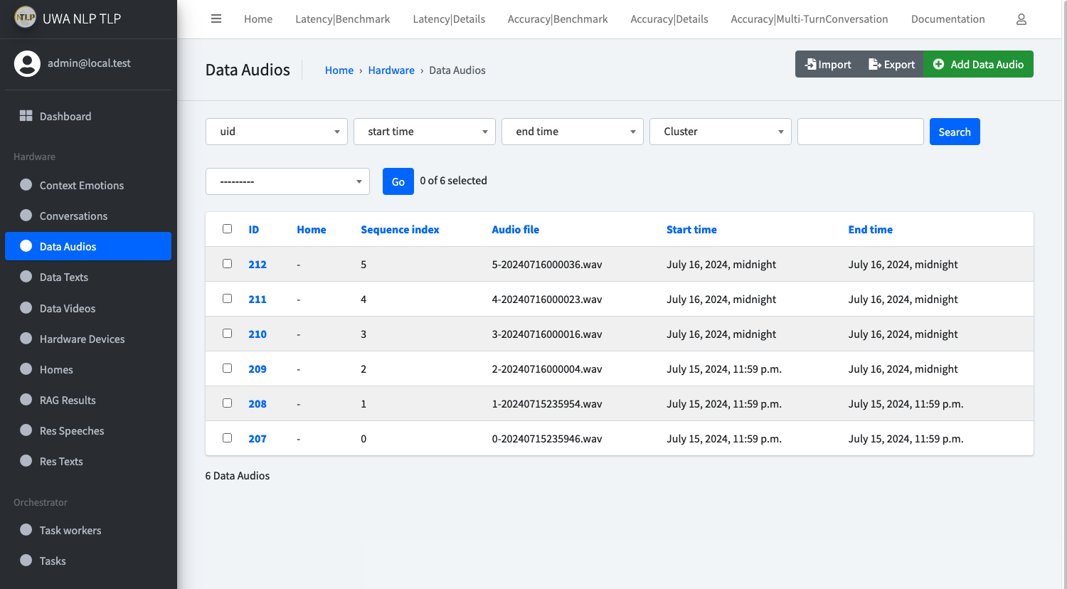Click the circle icon beside Hardware Devices
The width and height of the screenshot is (1067, 589).
[x=26, y=339]
